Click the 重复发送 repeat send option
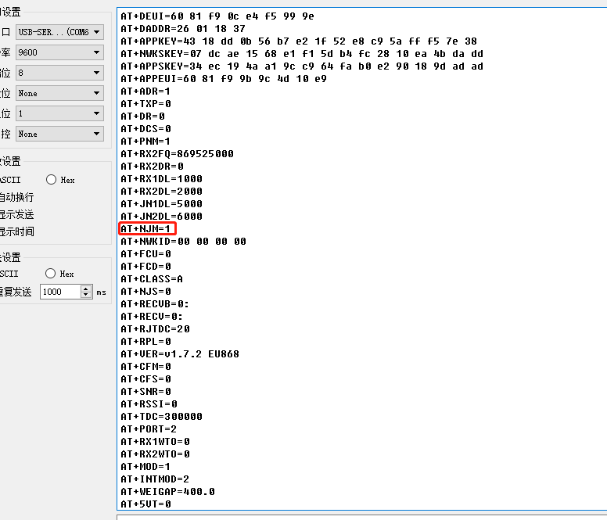The width and height of the screenshot is (607, 520). (16, 292)
